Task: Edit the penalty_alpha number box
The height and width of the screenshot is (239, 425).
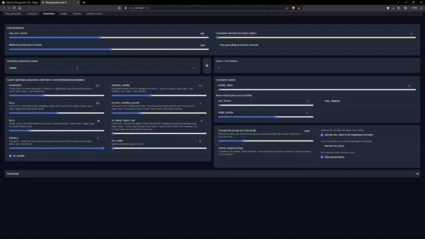Action: tap(410, 86)
